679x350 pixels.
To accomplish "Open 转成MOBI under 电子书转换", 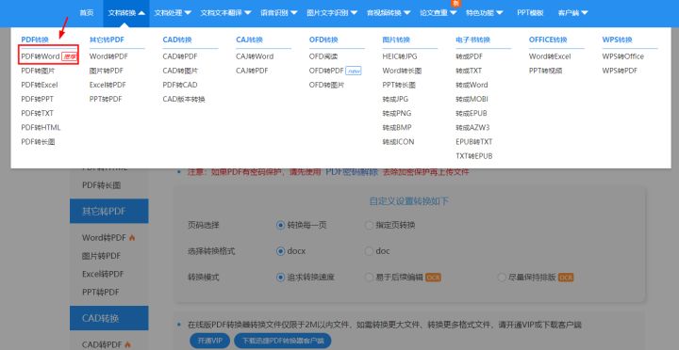I will pyautogui.click(x=472, y=99).
